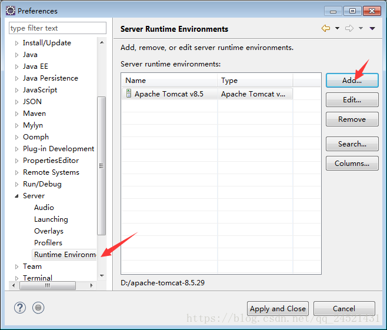Expand the Install/Update tree node
This screenshot has height=330, width=387.
[16, 43]
